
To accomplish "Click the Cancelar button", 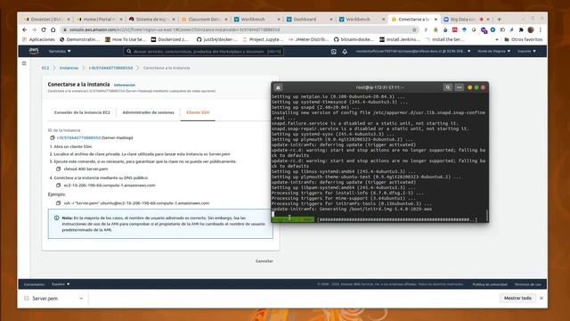I will tap(265, 261).
